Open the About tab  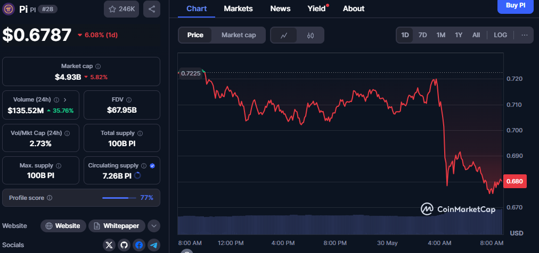click(x=354, y=9)
